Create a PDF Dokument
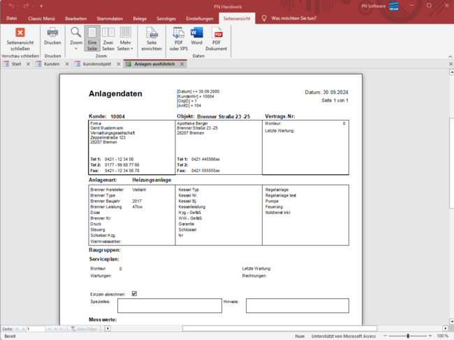The width and height of the screenshot is (454, 340). (216, 39)
